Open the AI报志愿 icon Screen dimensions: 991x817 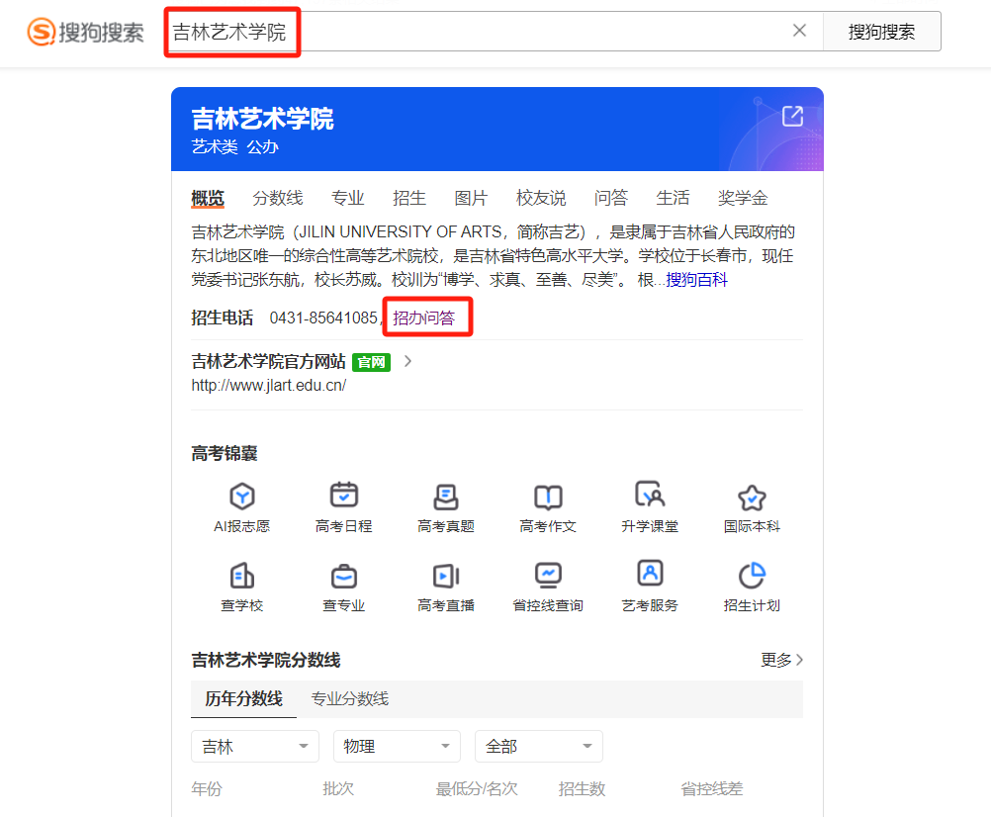pyautogui.click(x=242, y=496)
